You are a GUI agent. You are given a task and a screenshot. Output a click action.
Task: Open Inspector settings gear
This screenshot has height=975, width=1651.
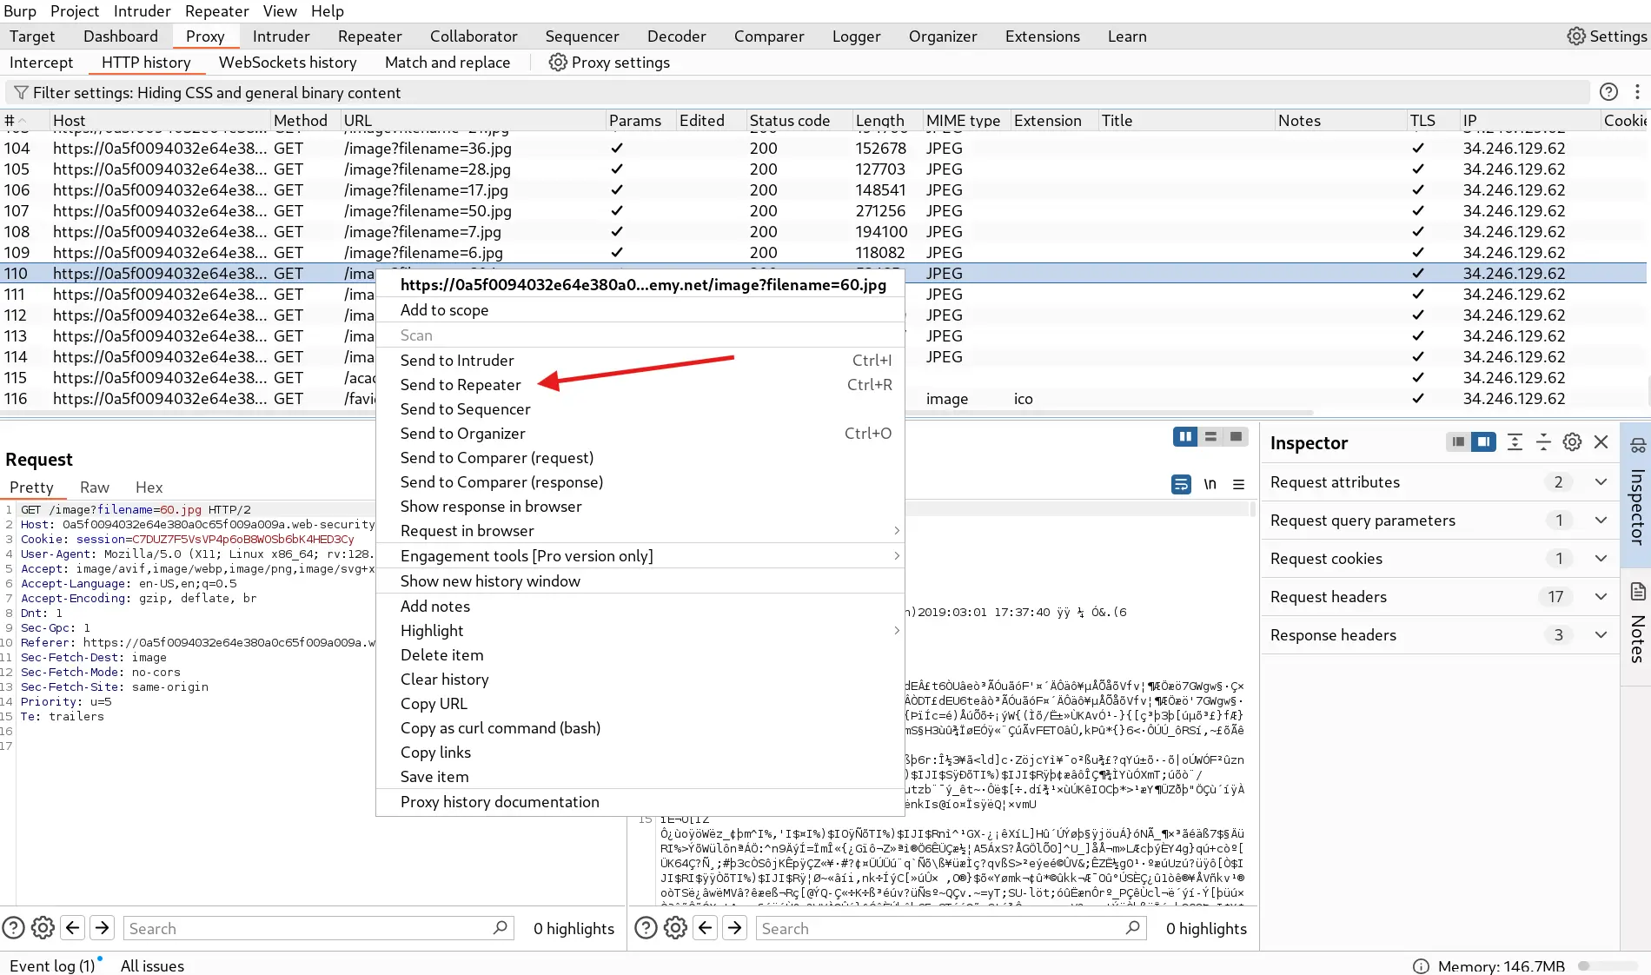pyautogui.click(x=1572, y=442)
